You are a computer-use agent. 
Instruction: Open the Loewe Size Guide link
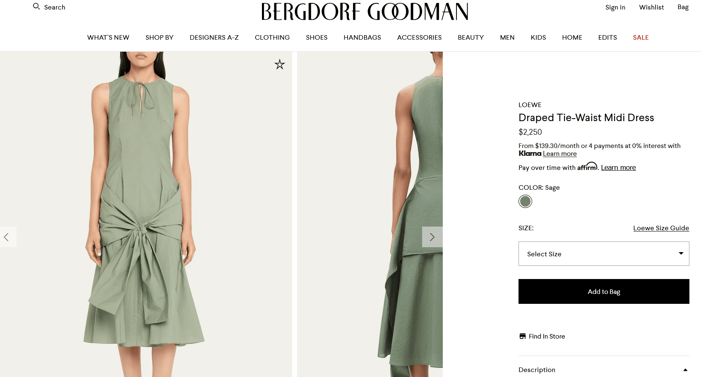(661, 228)
